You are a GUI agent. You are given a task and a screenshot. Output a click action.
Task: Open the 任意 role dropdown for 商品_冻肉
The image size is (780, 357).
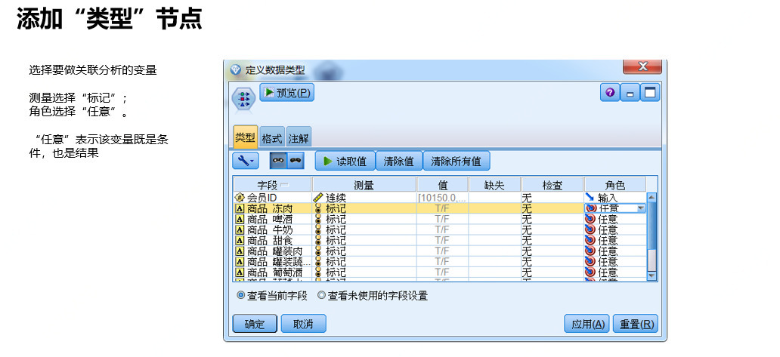tap(640, 208)
